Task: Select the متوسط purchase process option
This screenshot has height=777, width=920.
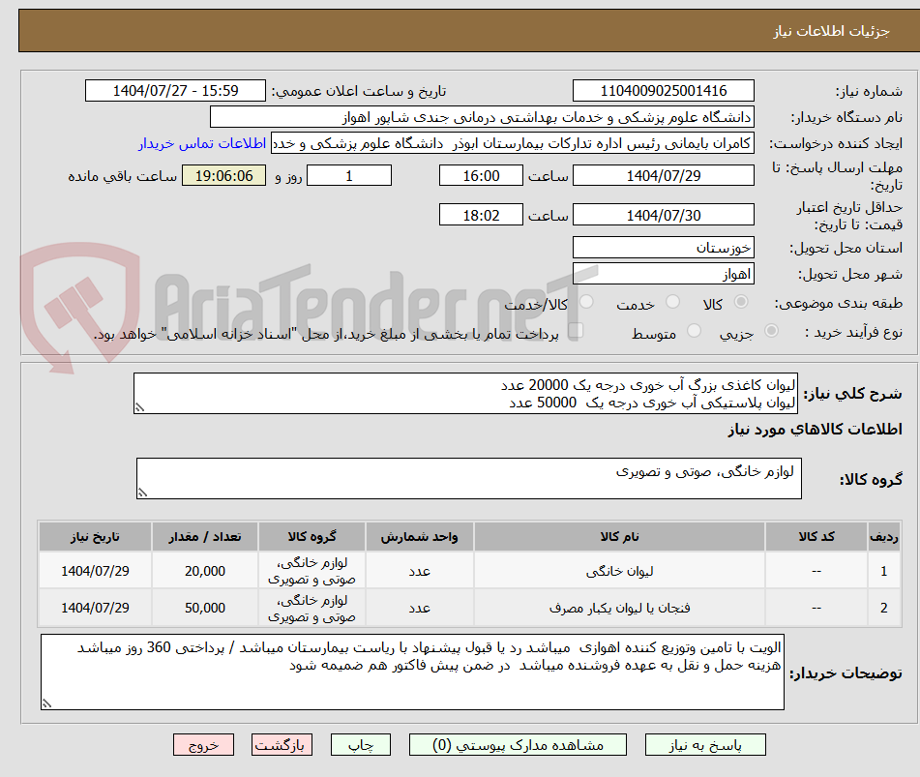Action: [693, 330]
